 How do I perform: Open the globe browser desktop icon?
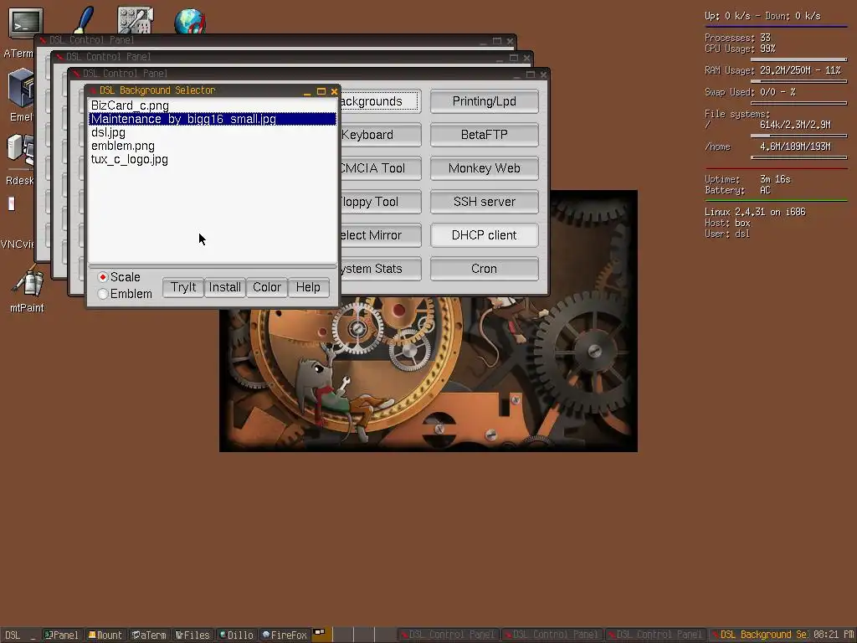(190, 21)
